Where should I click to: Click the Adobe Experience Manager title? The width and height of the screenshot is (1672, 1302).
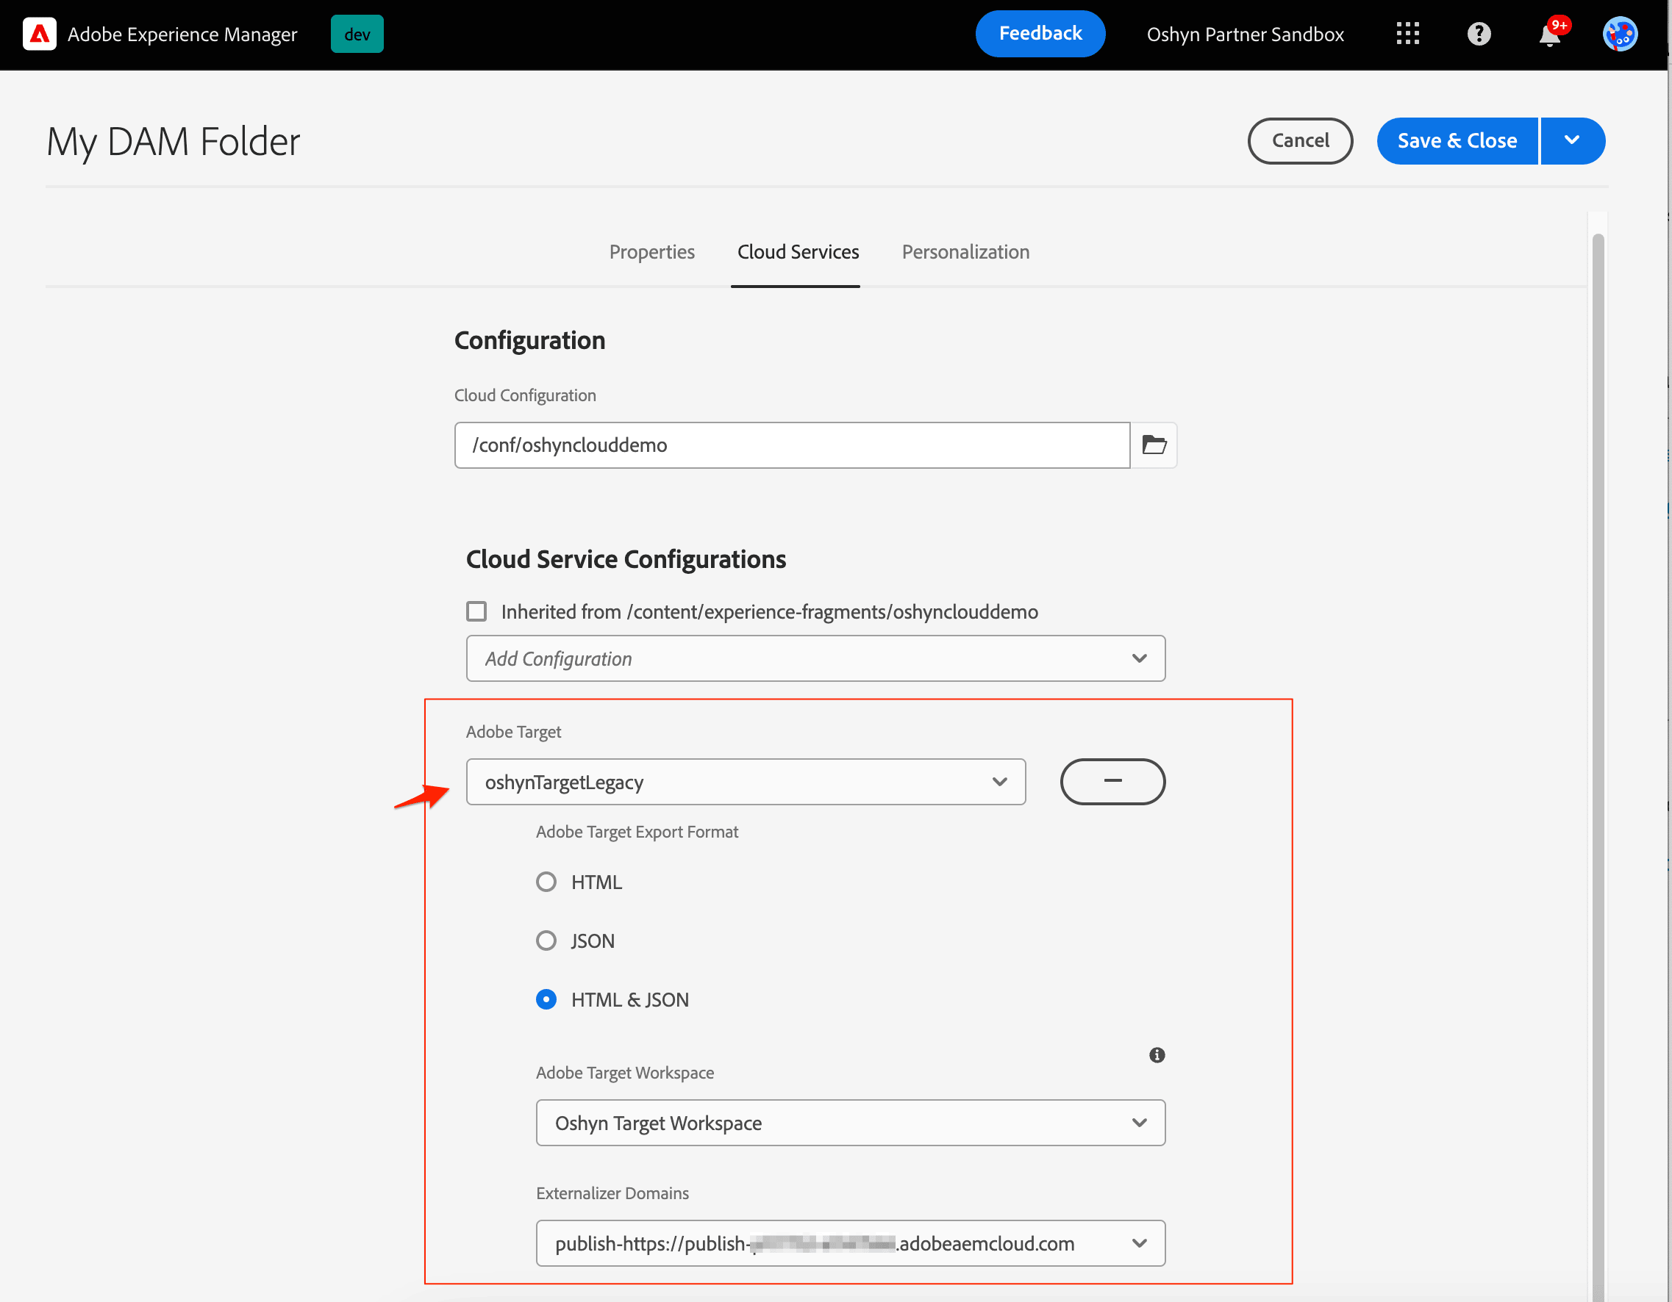[182, 35]
